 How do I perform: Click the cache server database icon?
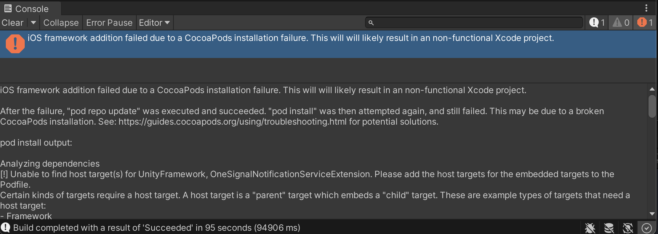click(609, 228)
